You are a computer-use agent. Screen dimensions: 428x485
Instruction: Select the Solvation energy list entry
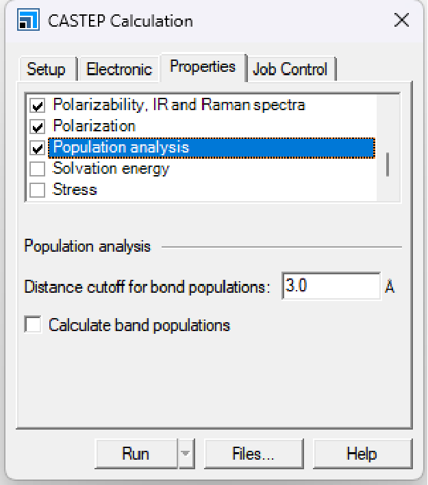tap(111, 168)
